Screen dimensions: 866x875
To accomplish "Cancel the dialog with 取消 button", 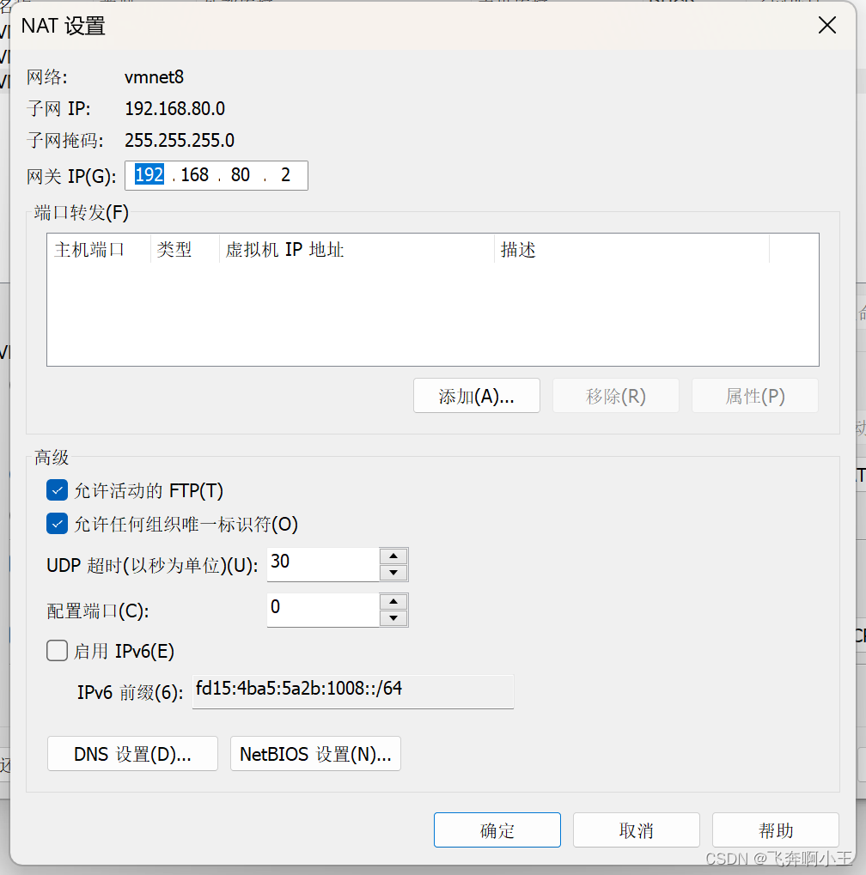I will click(x=636, y=829).
